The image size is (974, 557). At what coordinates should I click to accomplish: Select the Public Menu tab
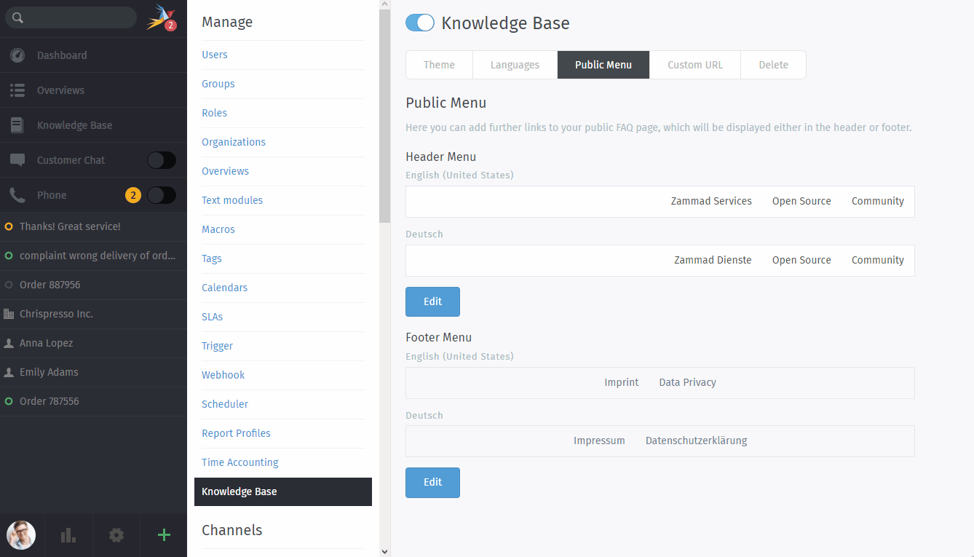coord(603,65)
